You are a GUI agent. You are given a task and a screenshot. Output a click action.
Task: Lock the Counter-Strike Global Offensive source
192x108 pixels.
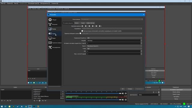[x=63, y=96]
